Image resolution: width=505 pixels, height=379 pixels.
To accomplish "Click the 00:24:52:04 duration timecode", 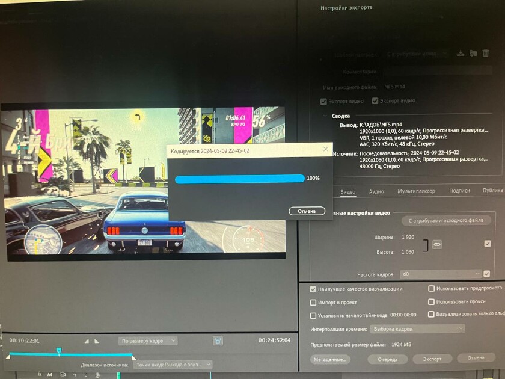I will [274, 340].
